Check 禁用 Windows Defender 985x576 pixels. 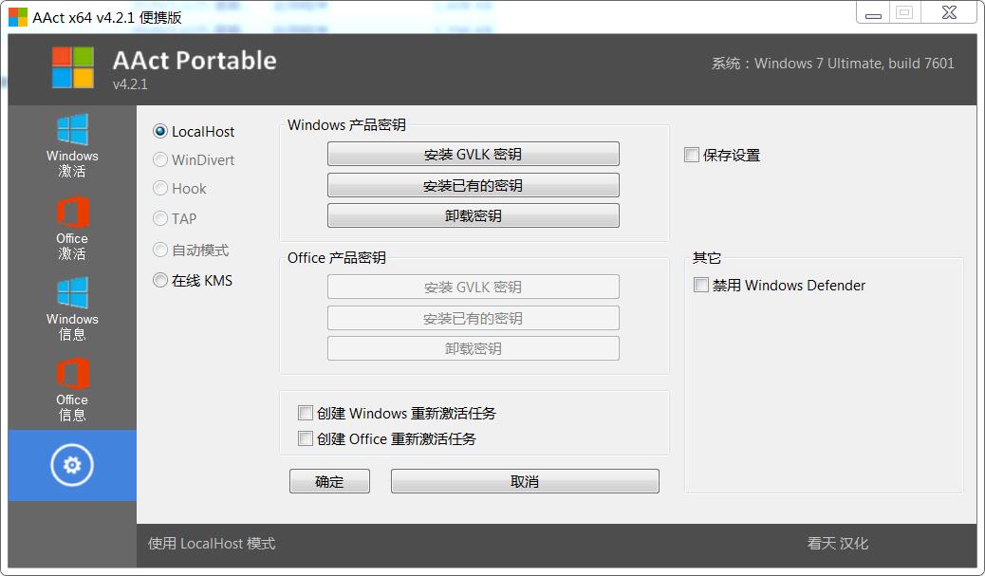tap(700, 285)
